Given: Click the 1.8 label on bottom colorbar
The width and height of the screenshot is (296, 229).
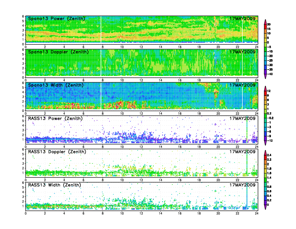Looking at the screenshot, I should tap(269, 169).
